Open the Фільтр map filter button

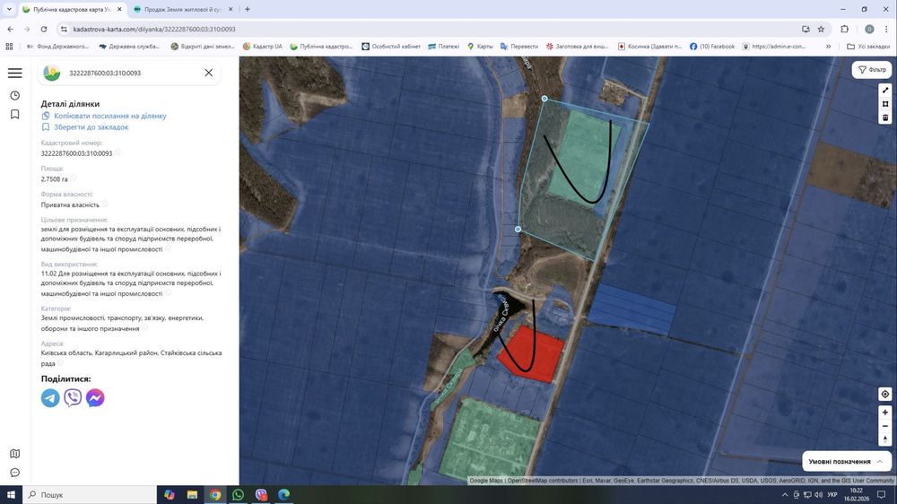(872, 70)
